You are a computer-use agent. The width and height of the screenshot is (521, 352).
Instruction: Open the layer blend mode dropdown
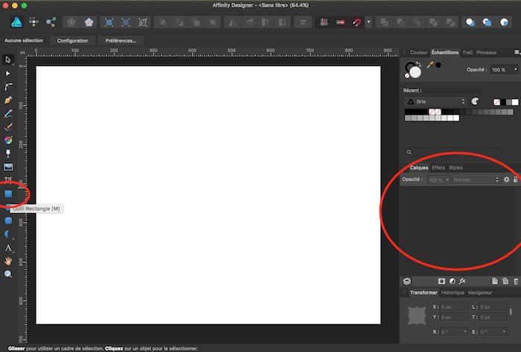(x=476, y=180)
